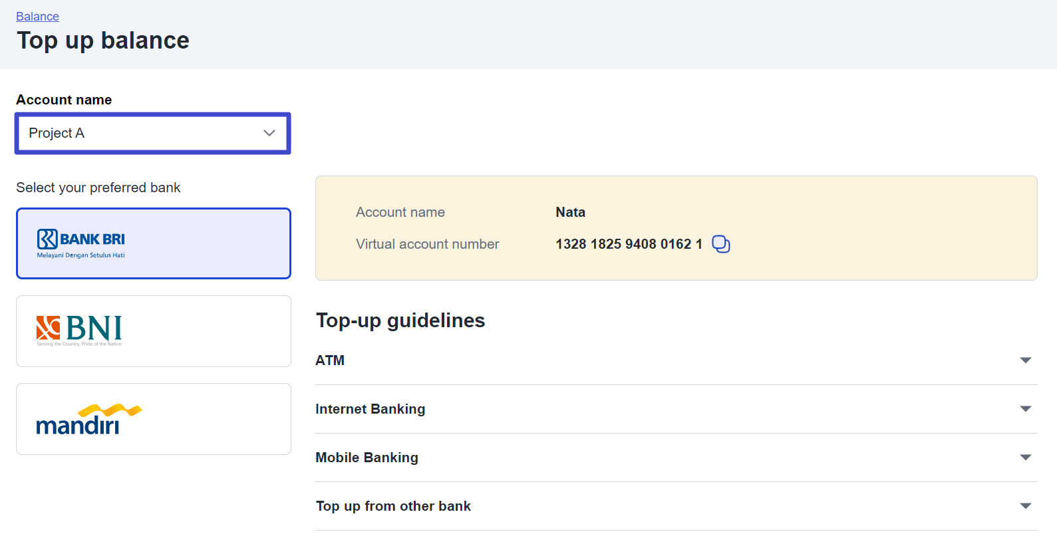The height and width of the screenshot is (546, 1057).
Task: Pick Mandiri as preferred bank
Action: click(154, 419)
